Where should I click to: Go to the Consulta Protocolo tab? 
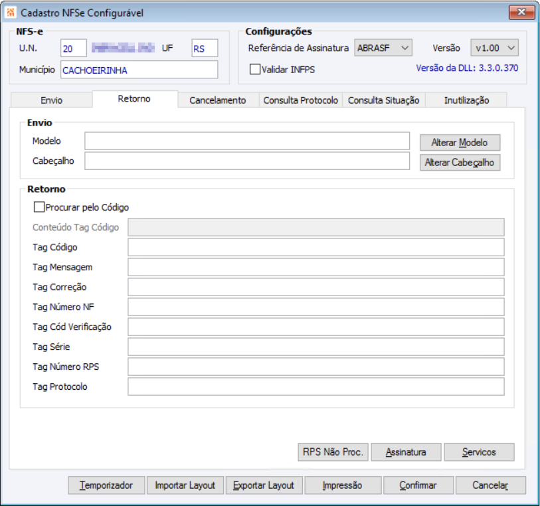click(301, 100)
